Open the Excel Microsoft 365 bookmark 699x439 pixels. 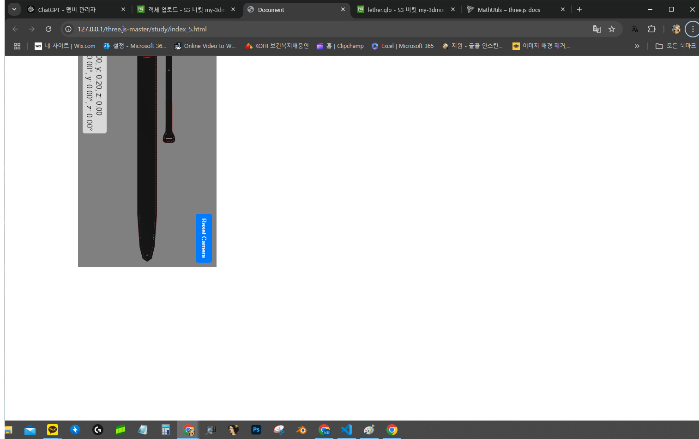coord(403,46)
